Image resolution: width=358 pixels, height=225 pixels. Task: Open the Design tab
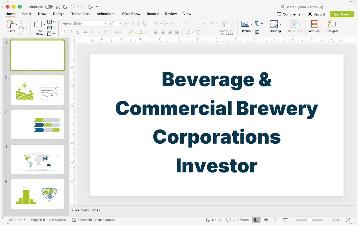click(59, 14)
